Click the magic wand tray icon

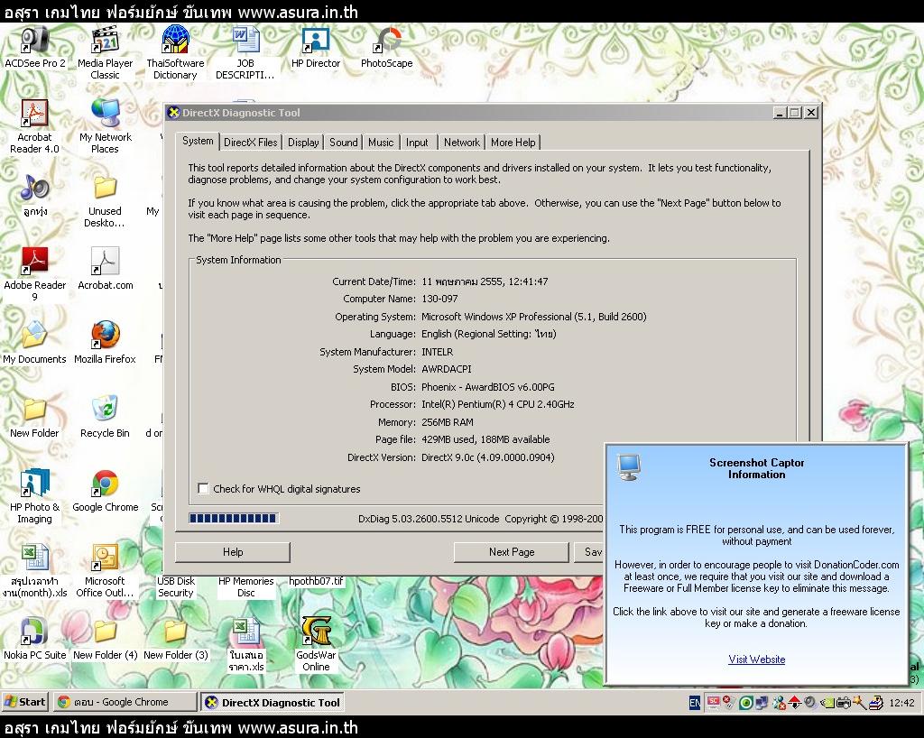click(859, 703)
